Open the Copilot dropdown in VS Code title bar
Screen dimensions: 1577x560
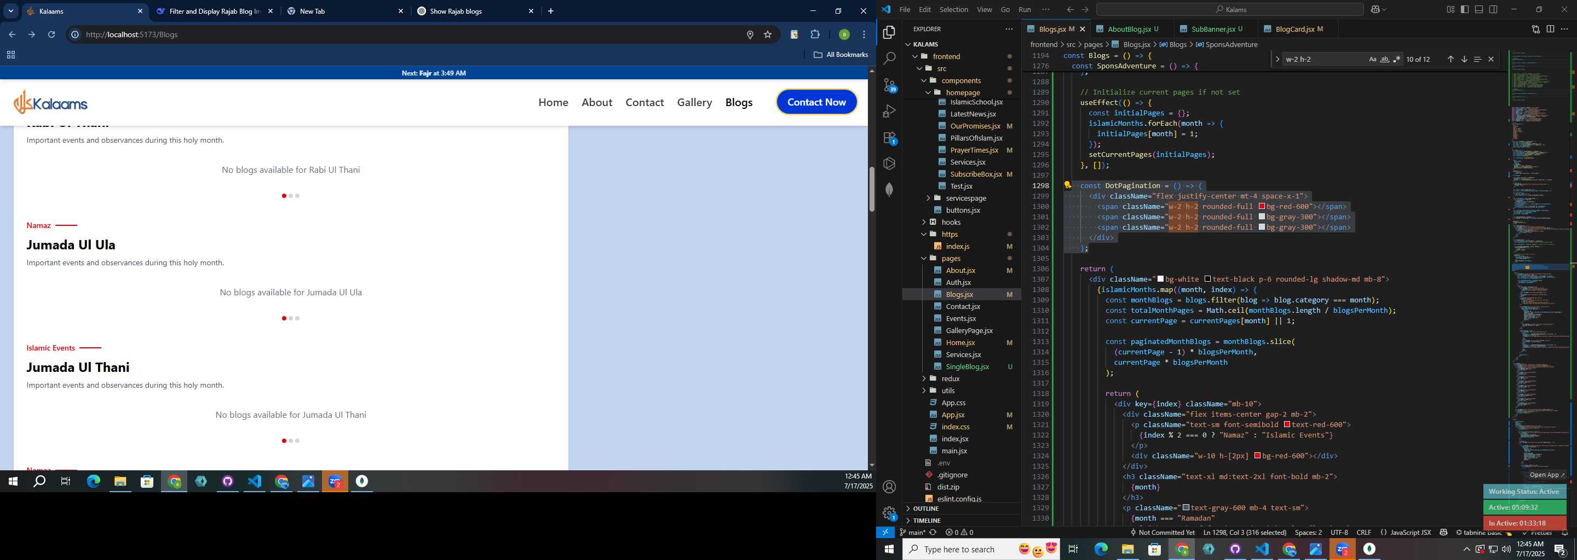[x=1379, y=9]
